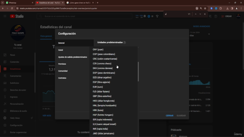Click the GUARDAR button
Screen dimensions: 244x137
pyautogui.click(x=181, y=116)
